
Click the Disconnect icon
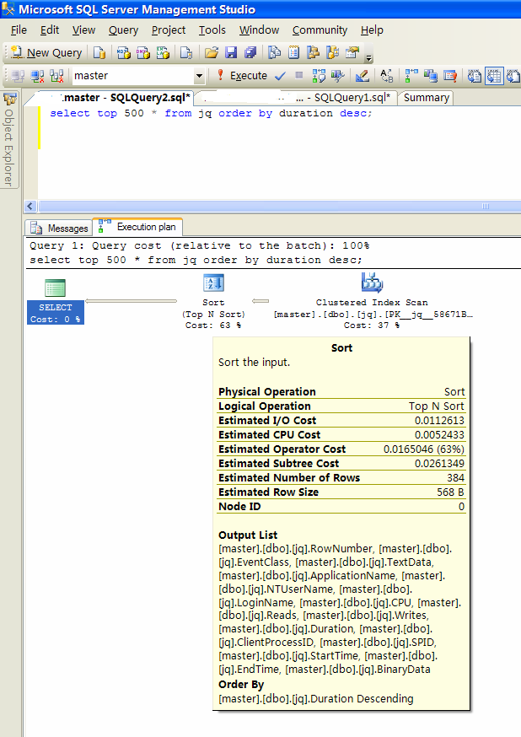37,76
